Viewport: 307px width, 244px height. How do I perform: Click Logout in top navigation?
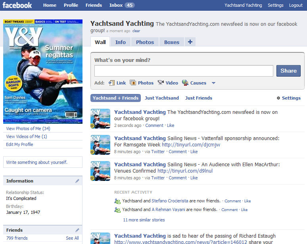(296, 5)
